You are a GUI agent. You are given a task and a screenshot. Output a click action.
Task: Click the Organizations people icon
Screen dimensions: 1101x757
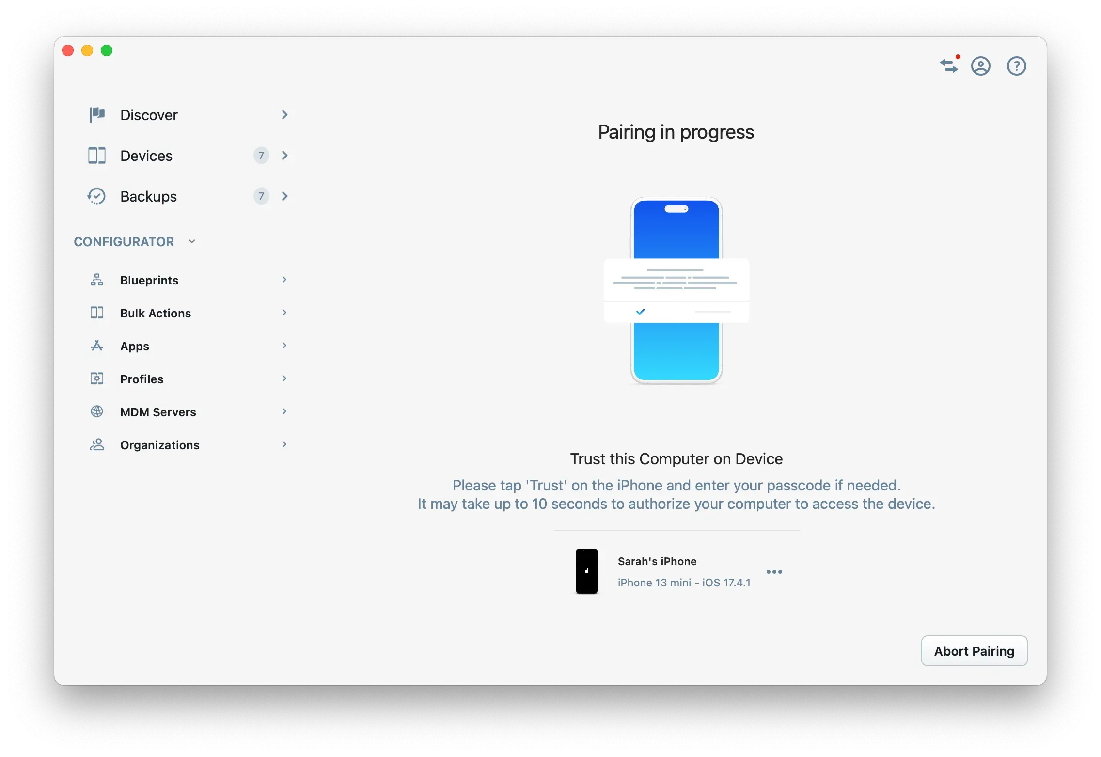click(x=97, y=444)
